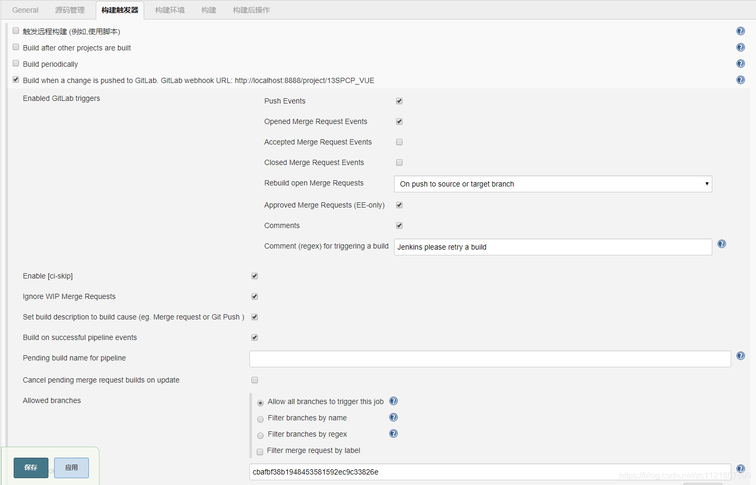Screen dimensions: 756x485
Task: Toggle Opened Merge Request Events checkbox
Action: click(x=399, y=121)
